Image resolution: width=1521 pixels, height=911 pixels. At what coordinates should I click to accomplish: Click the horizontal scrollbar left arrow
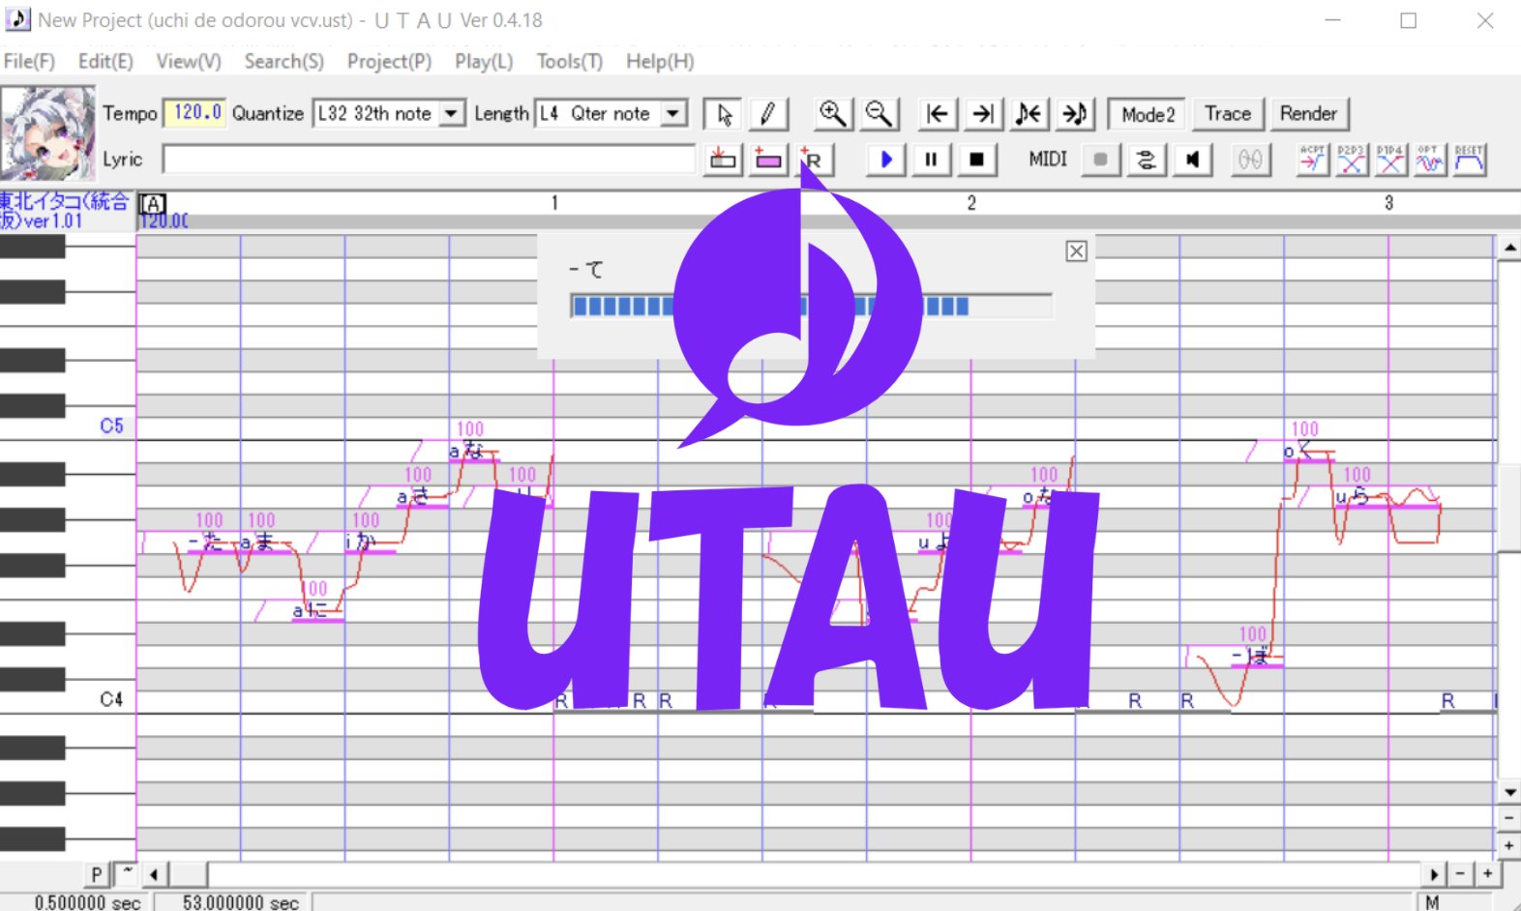155,875
